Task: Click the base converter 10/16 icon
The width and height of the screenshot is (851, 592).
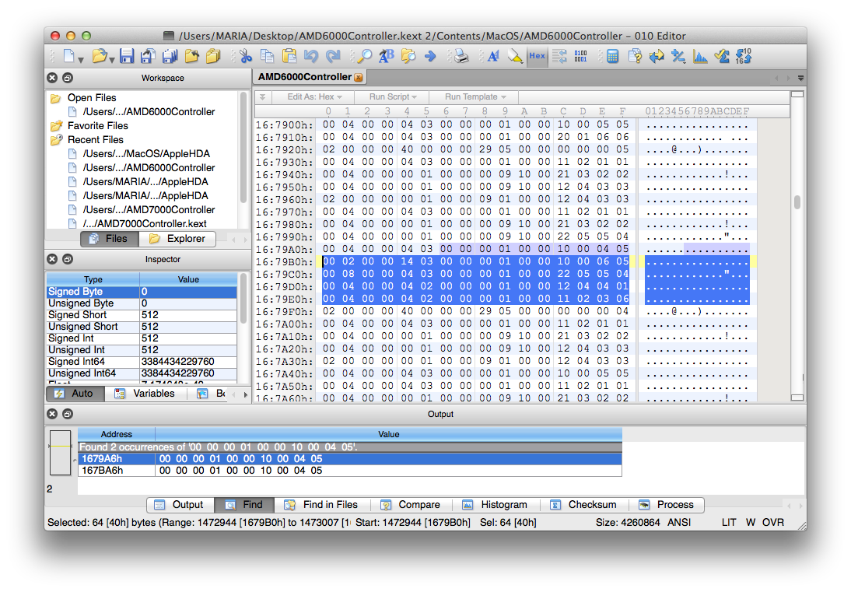Action: click(x=744, y=56)
